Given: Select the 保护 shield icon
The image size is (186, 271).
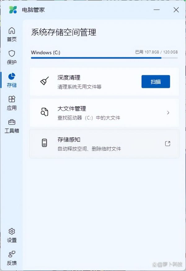Looking at the screenshot, I should 12,53.
